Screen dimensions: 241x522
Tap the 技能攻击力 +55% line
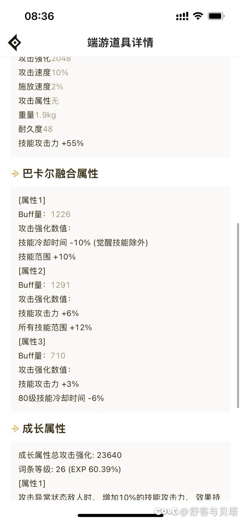(51, 143)
